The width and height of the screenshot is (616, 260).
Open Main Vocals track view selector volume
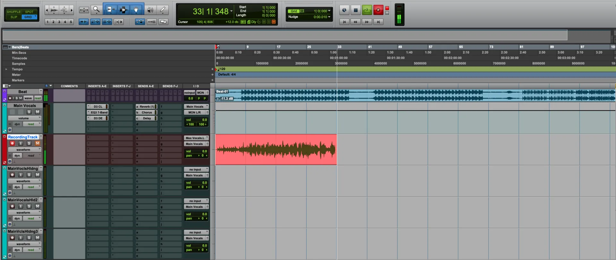click(x=25, y=118)
